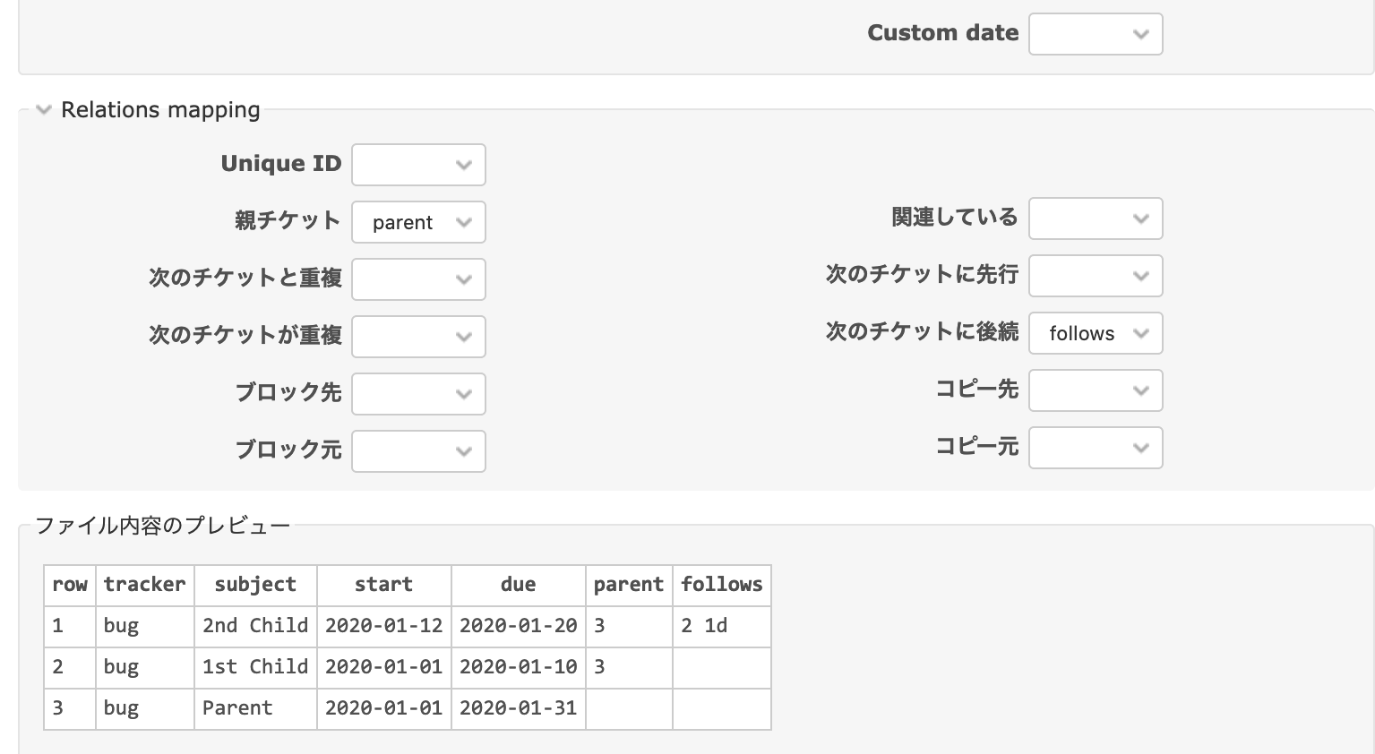Open the Custom date dropdown

(1095, 34)
